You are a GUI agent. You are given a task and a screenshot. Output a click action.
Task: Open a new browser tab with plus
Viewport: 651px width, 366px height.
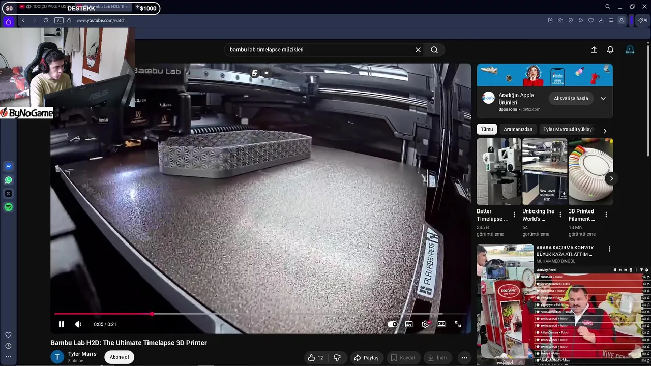(x=137, y=7)
